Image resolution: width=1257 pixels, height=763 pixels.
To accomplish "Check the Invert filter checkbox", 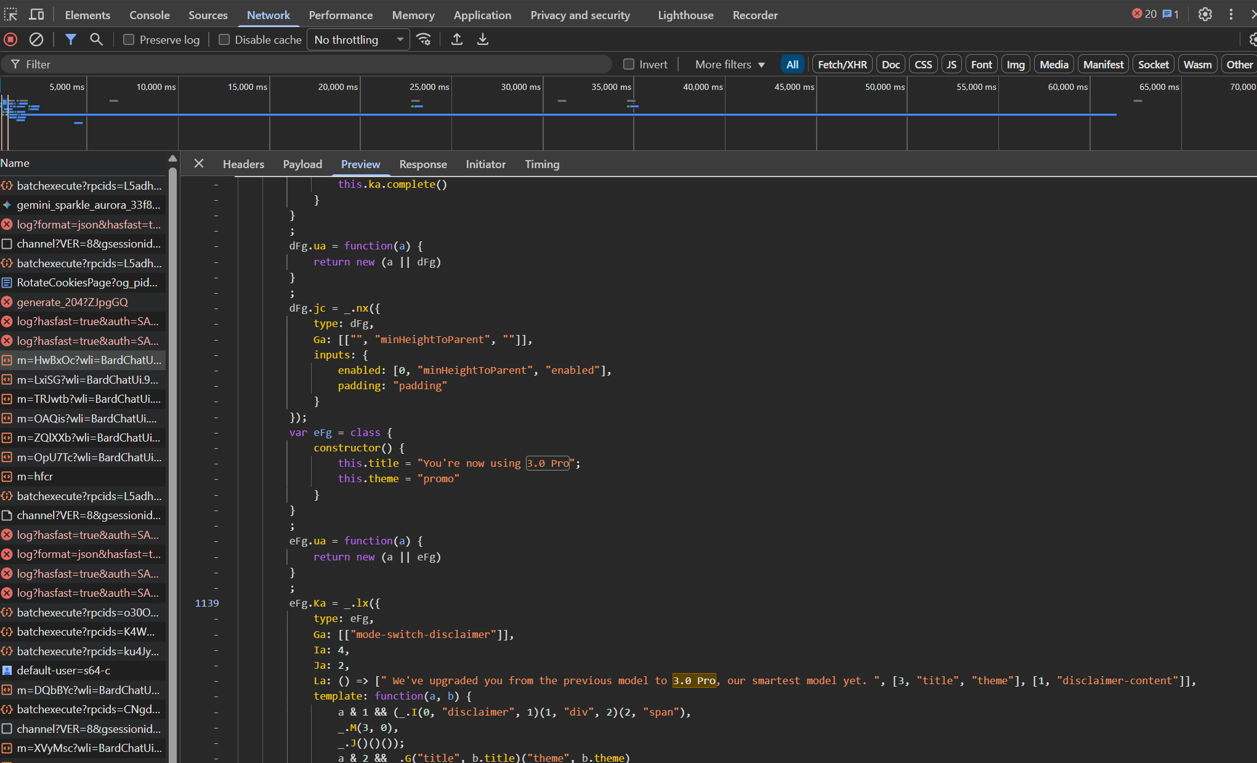I will click(x=629, y=64).
